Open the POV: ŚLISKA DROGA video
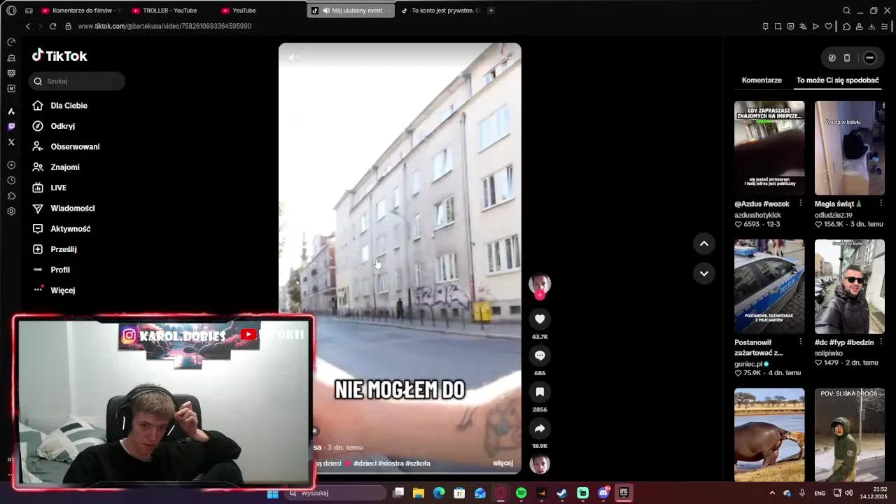This screenshot has height=504, width=896. [x=850, y=435]
